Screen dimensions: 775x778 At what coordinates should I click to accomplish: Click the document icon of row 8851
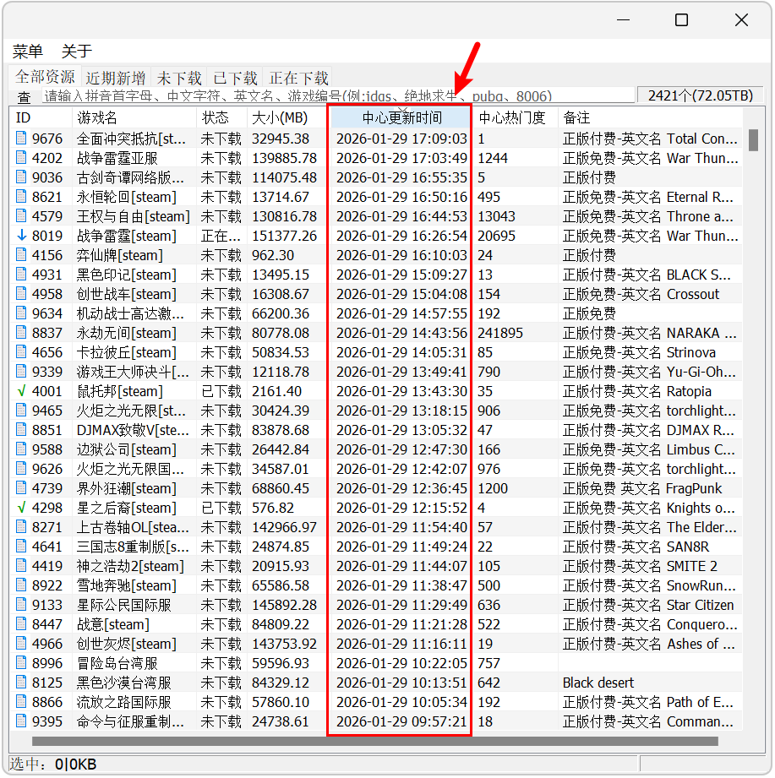21,429
